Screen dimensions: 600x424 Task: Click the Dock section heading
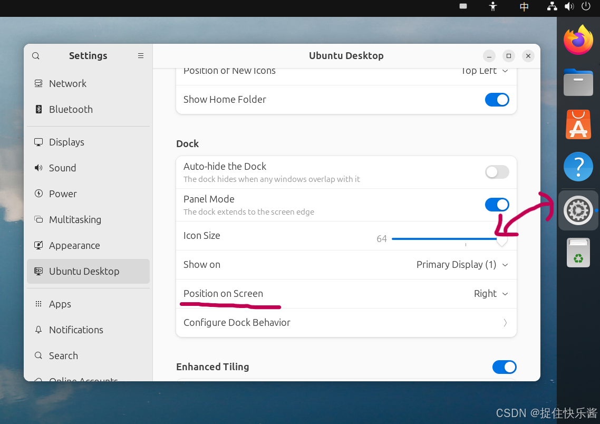188,144
